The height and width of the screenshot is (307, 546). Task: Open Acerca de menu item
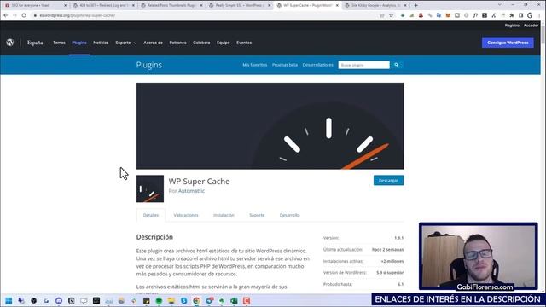[154, 43]
